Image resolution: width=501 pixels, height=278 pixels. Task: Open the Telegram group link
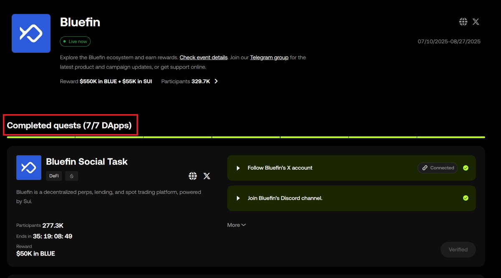(x=269, y=58)
